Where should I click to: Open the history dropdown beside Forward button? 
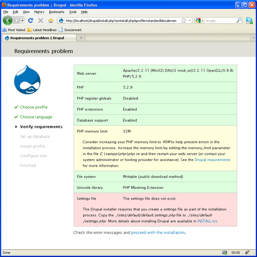pyautogui.click(x=22, y=21)
